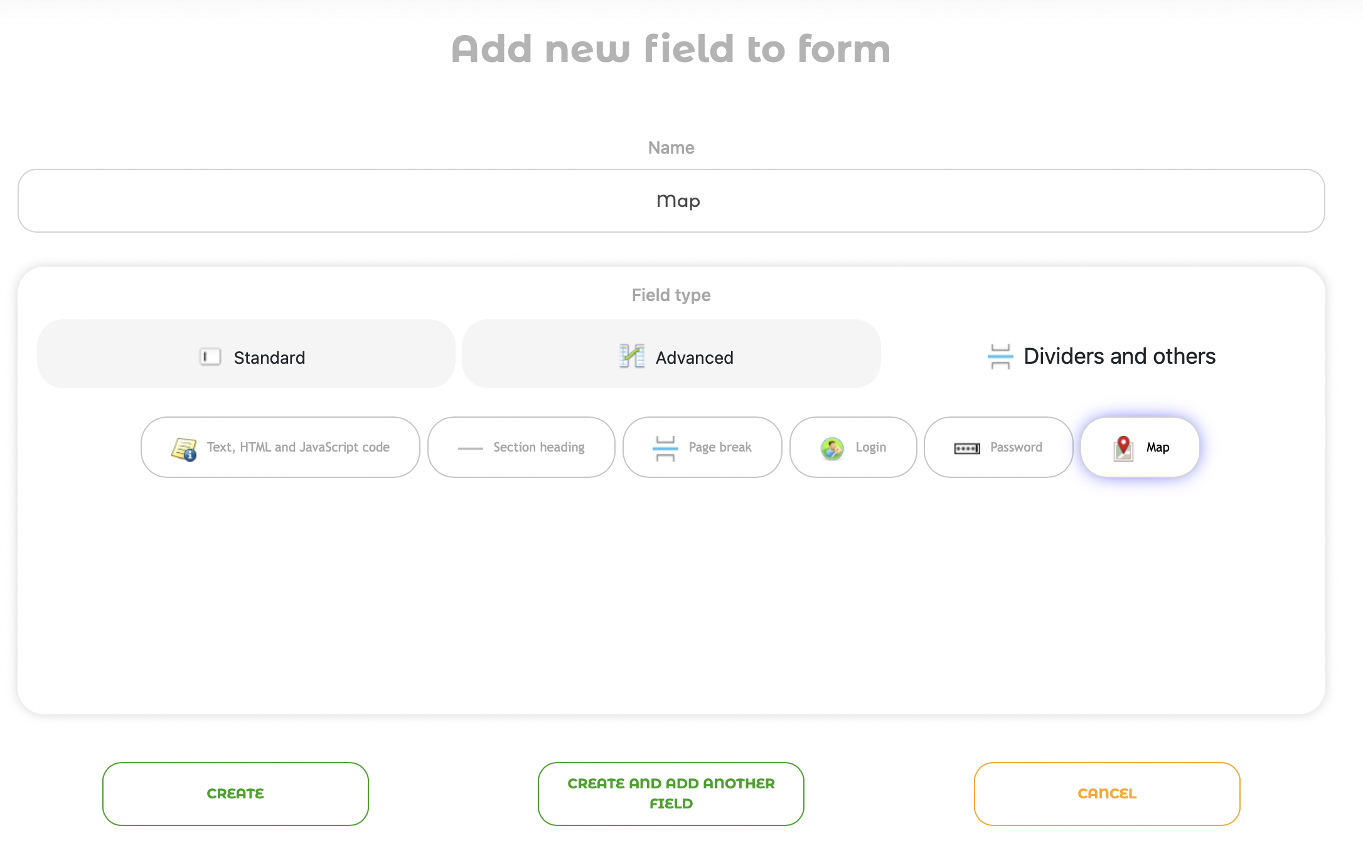Toggle the Map field type selection
Image resolution: width=1363 pixels, height=858 pixels.
coord(1138,447)
